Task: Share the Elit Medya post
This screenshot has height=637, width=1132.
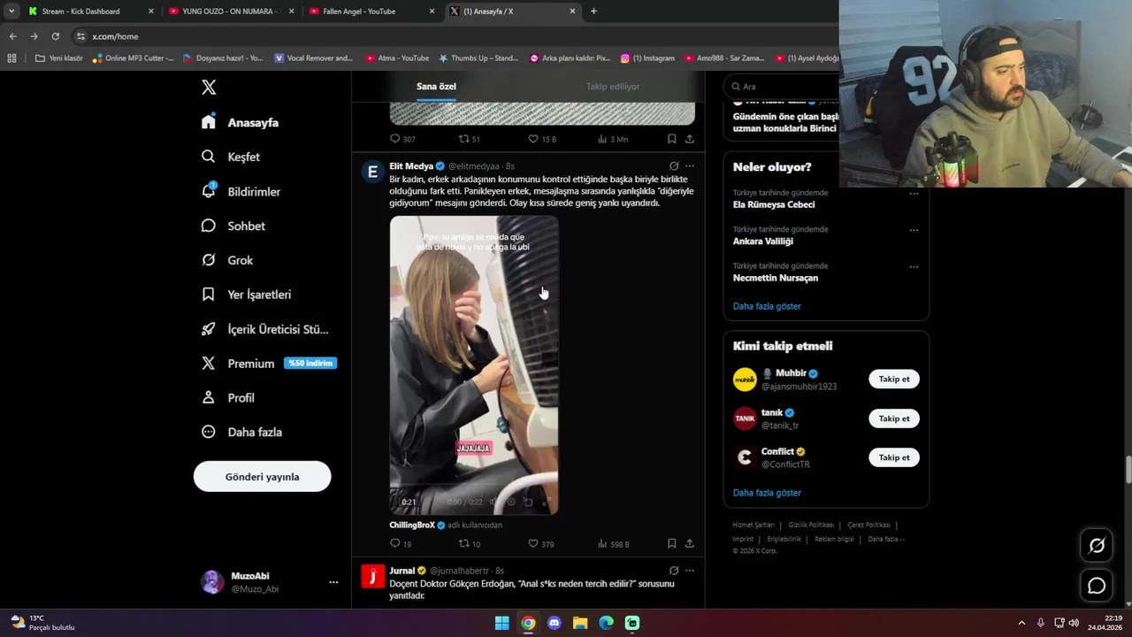Action: (690, 543)
